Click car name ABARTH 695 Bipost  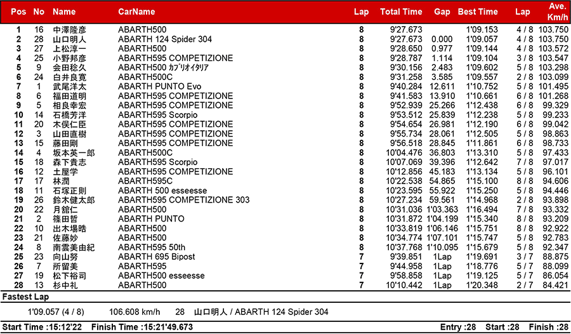coord(157,257)
